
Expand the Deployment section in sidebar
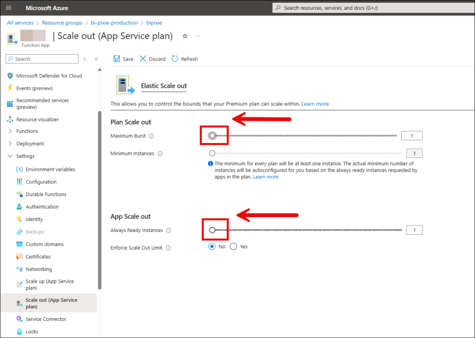[10, 144]
